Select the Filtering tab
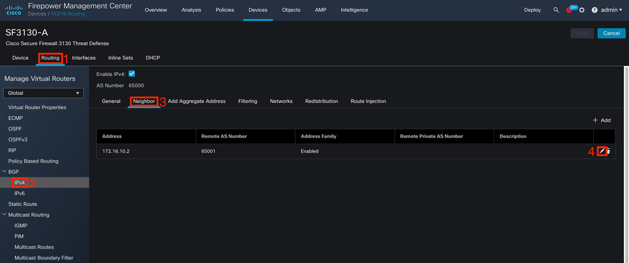 (247, 101)
